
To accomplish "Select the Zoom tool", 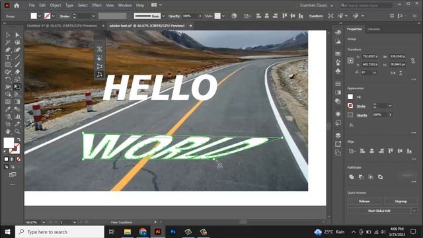I will [17, 132].
